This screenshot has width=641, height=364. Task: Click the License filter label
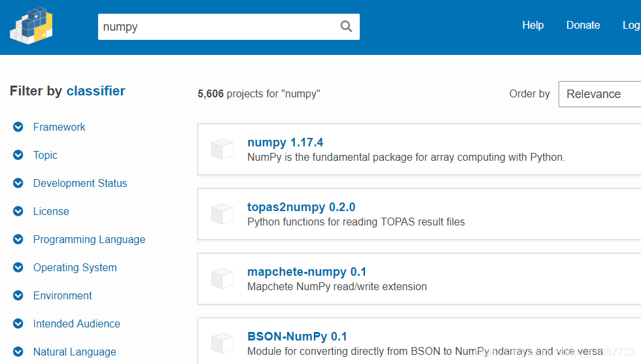(51, 211)
